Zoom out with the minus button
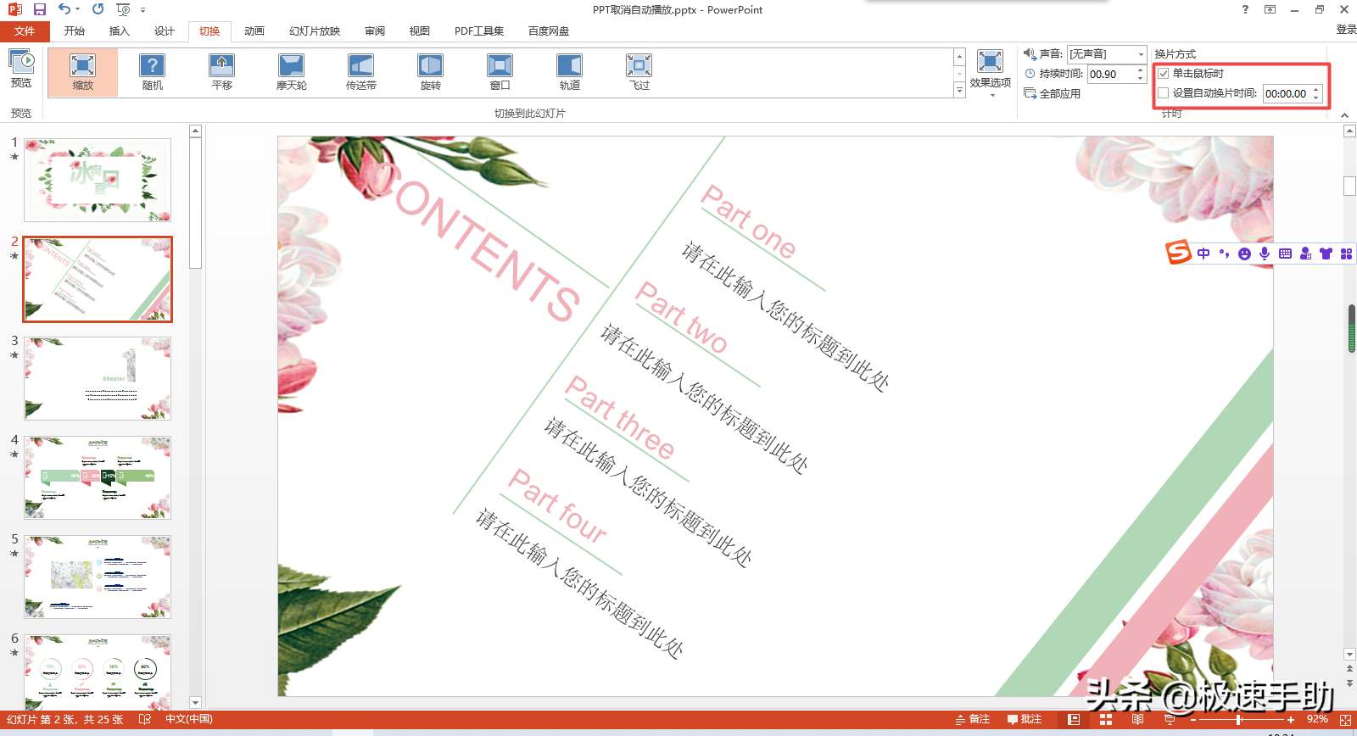This screenshot has height=736, width=1357. (x=1193, y=720)
